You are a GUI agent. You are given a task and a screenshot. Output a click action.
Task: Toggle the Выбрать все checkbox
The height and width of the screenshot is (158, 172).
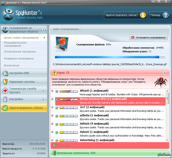click(x=54, y=145)
